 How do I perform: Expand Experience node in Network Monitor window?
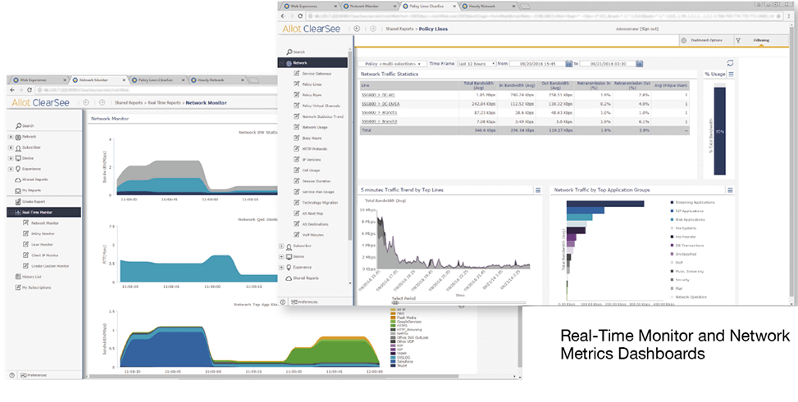click(11, 169)
